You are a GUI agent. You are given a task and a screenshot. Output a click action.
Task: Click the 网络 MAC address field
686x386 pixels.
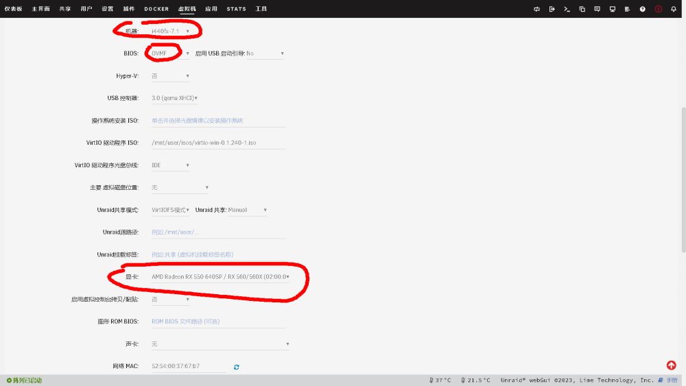pyautogui.click(x=189, y=366)
